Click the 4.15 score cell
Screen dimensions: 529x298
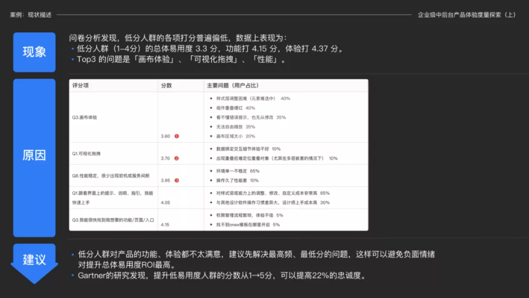tap(165, 225)
